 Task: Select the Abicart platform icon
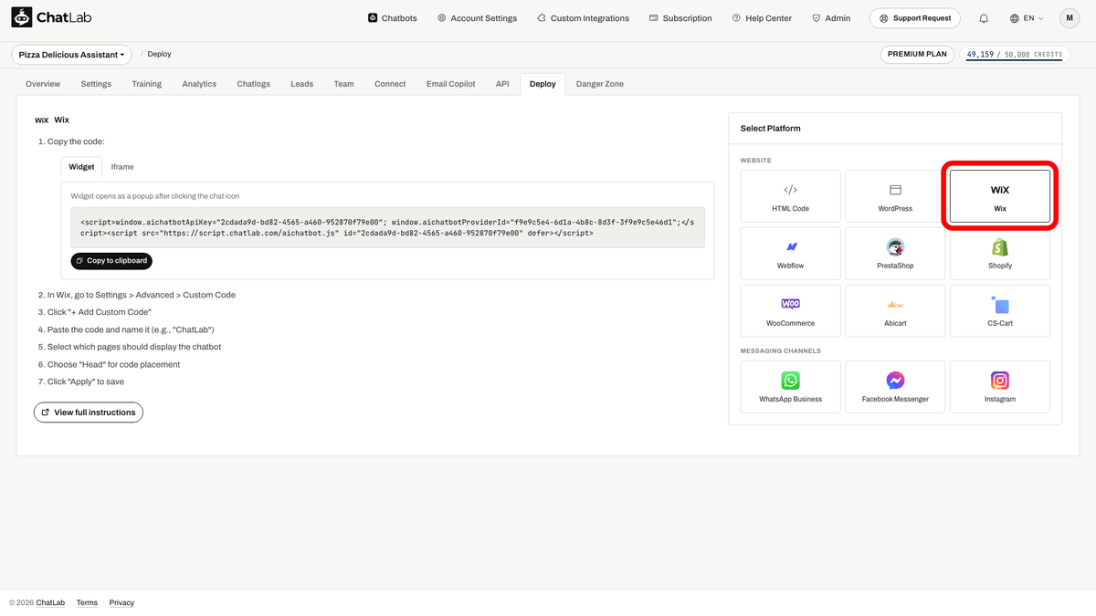coord(895,305)
